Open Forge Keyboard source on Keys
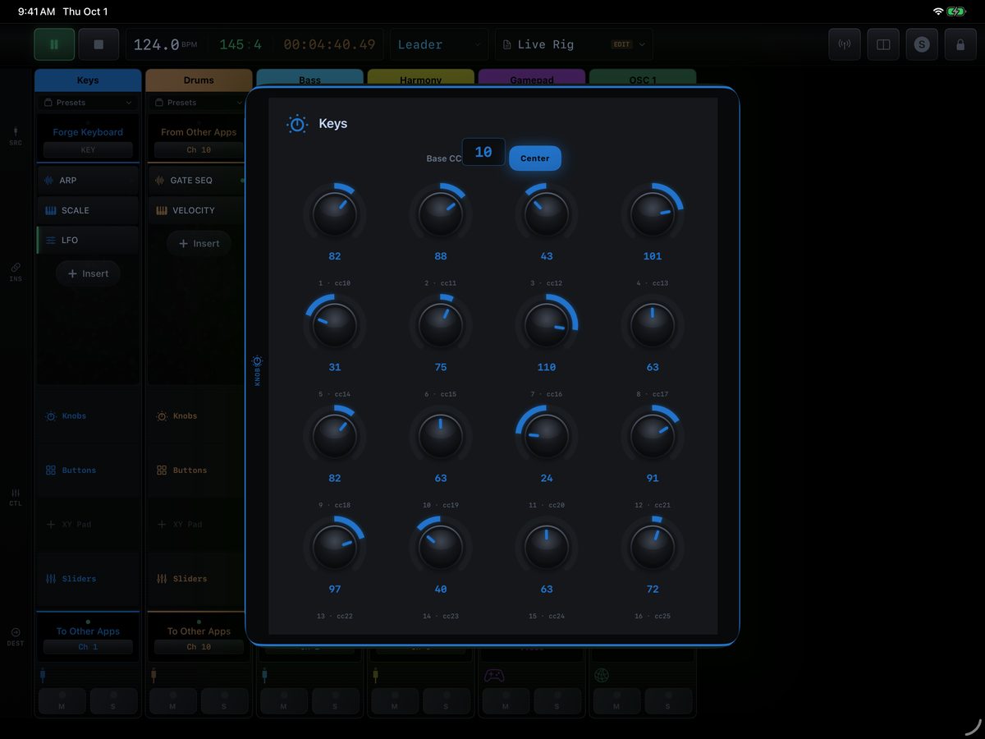985x739 pixels. [88, 132]
